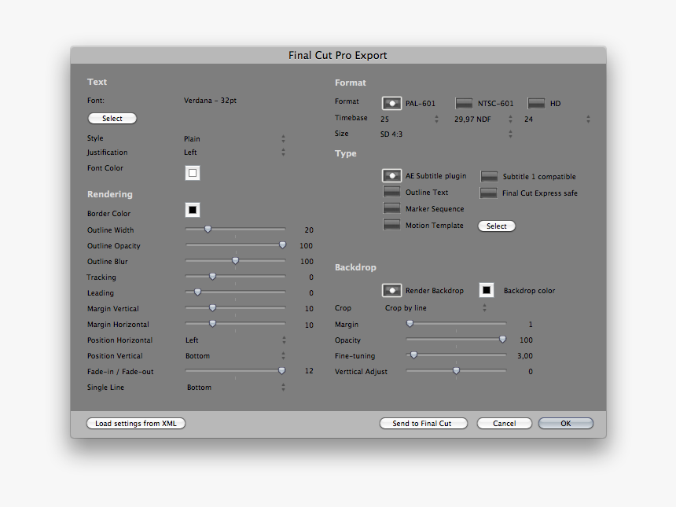Click the Verttical Adjust slider handle

click(456, 371)
